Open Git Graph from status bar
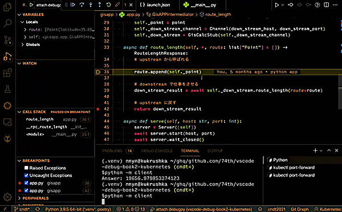 point(299,209)
